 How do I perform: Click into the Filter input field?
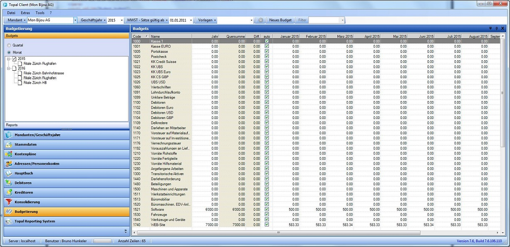pos(324,20)
